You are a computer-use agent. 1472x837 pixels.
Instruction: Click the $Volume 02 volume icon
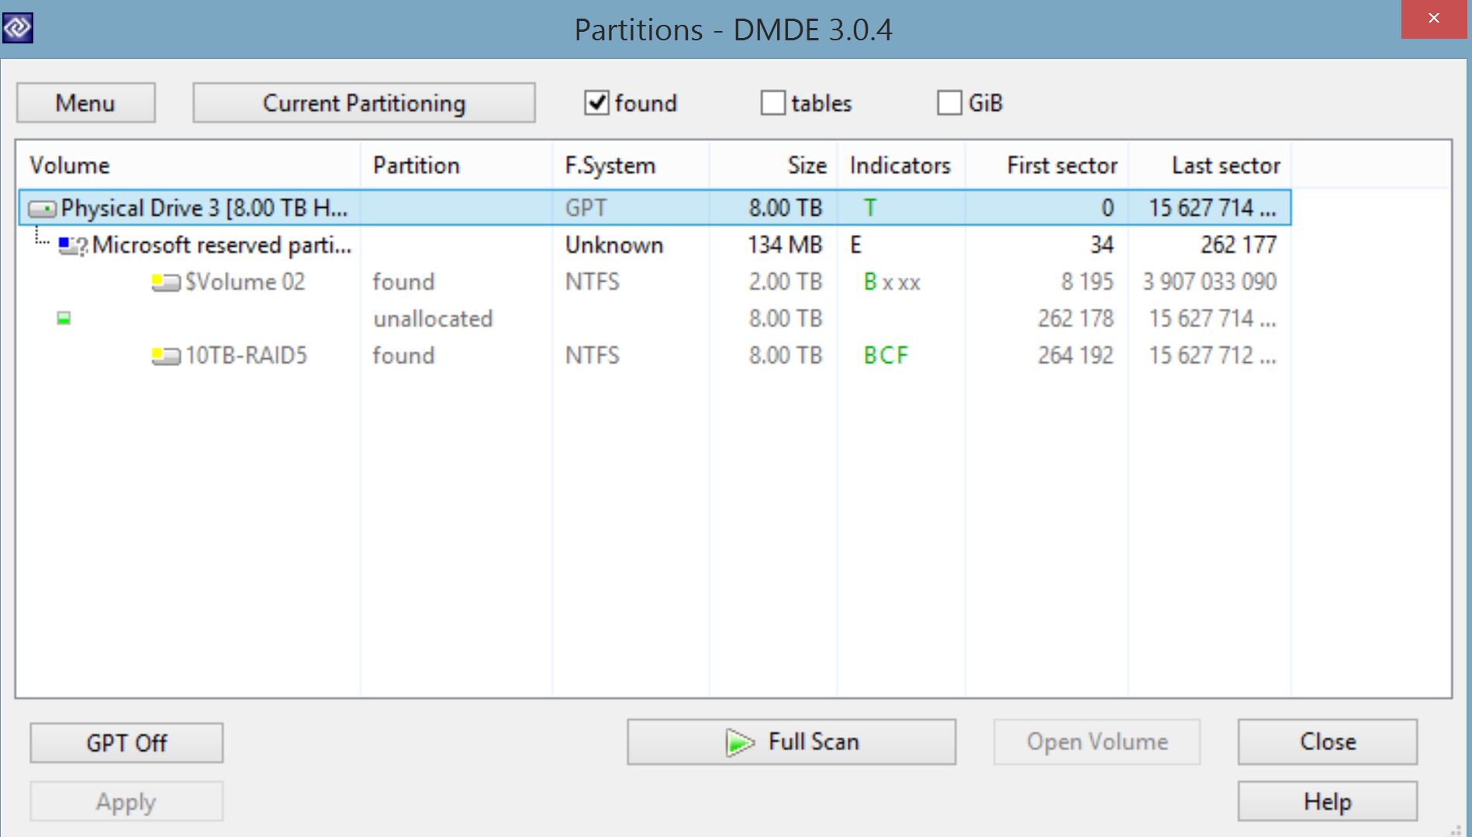pyautogui.click(x=166, y=282)
